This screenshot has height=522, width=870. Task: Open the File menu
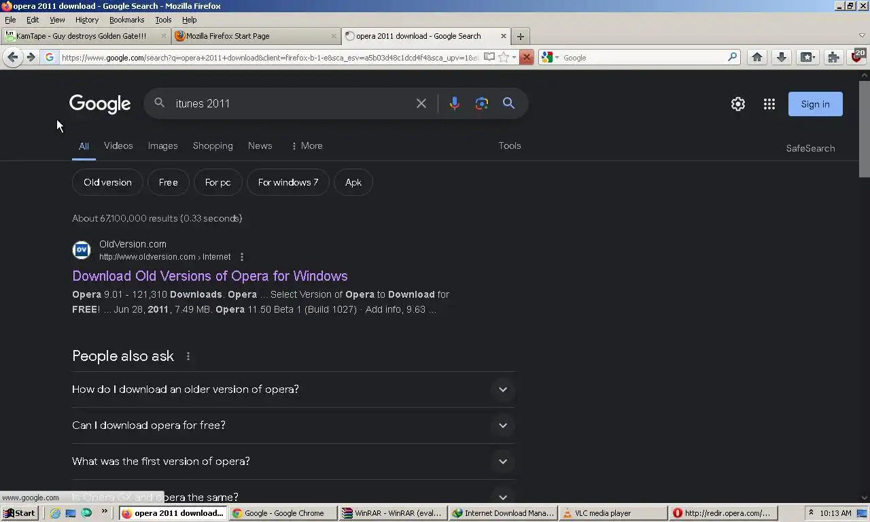coord(10,20)
